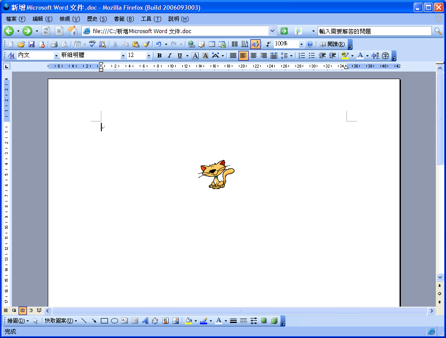Open the 快取圖案 AutoShapes dropdown

[x=61, y=321]
